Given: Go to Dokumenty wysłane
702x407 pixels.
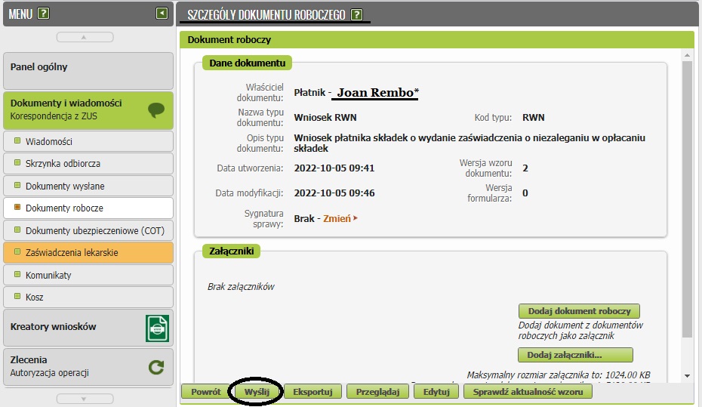Looking at the screenshot, I should click(88, 186).
